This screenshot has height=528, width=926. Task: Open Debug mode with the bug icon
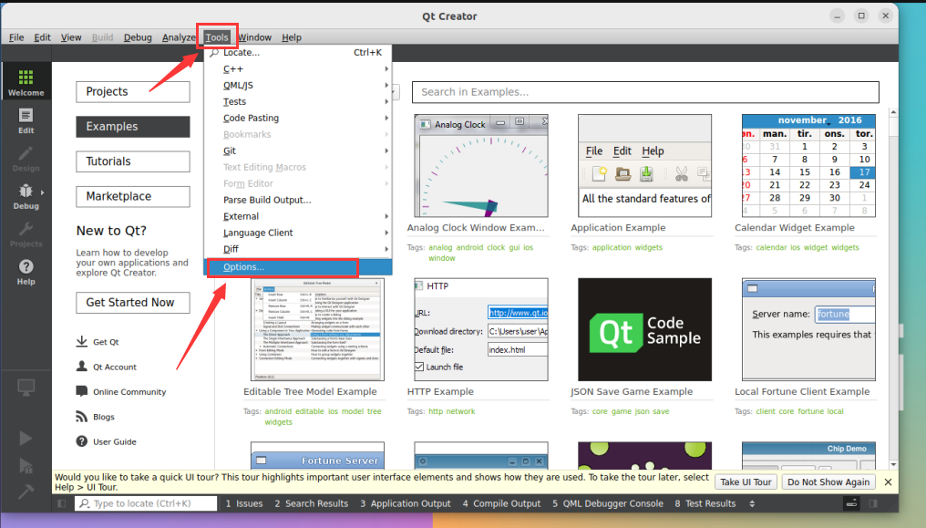coord(26,196)
